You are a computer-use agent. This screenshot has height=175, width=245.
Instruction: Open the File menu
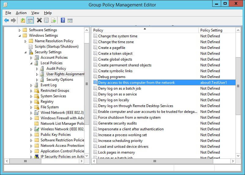(8, 13)
